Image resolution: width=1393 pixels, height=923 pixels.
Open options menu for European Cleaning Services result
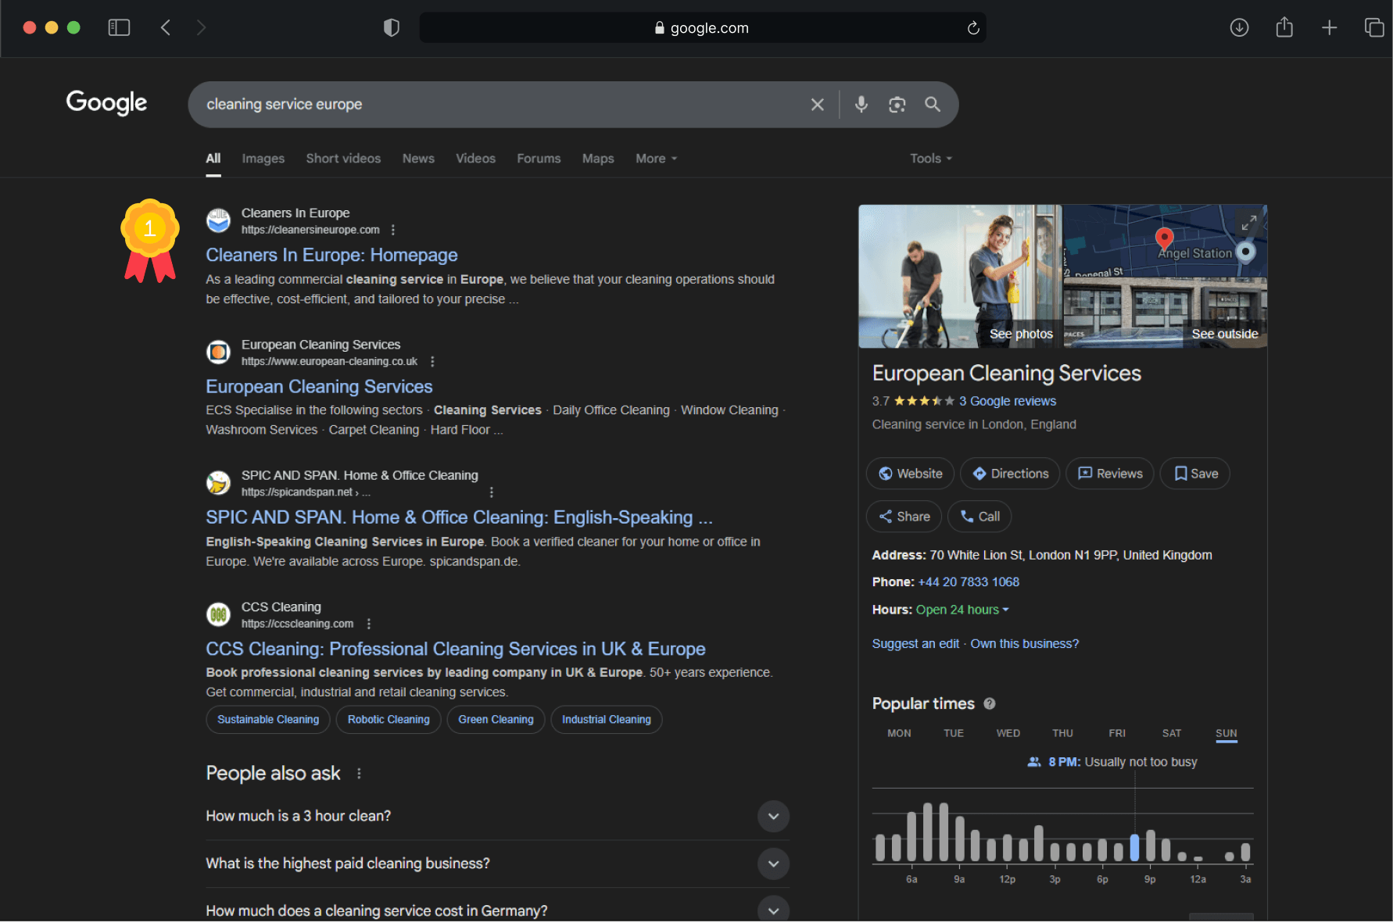[x=432, y=361]
